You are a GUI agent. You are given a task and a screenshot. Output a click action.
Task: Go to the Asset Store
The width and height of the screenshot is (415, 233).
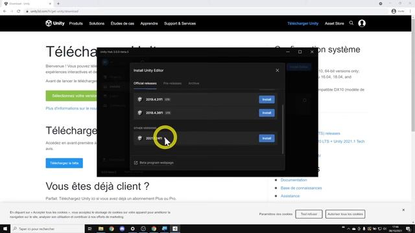coord(335,23)
